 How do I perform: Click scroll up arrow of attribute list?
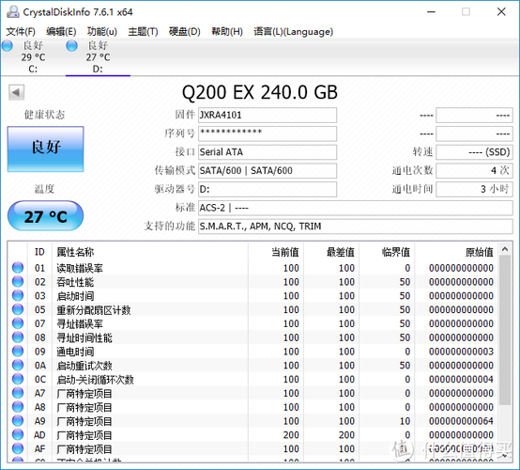505,249
